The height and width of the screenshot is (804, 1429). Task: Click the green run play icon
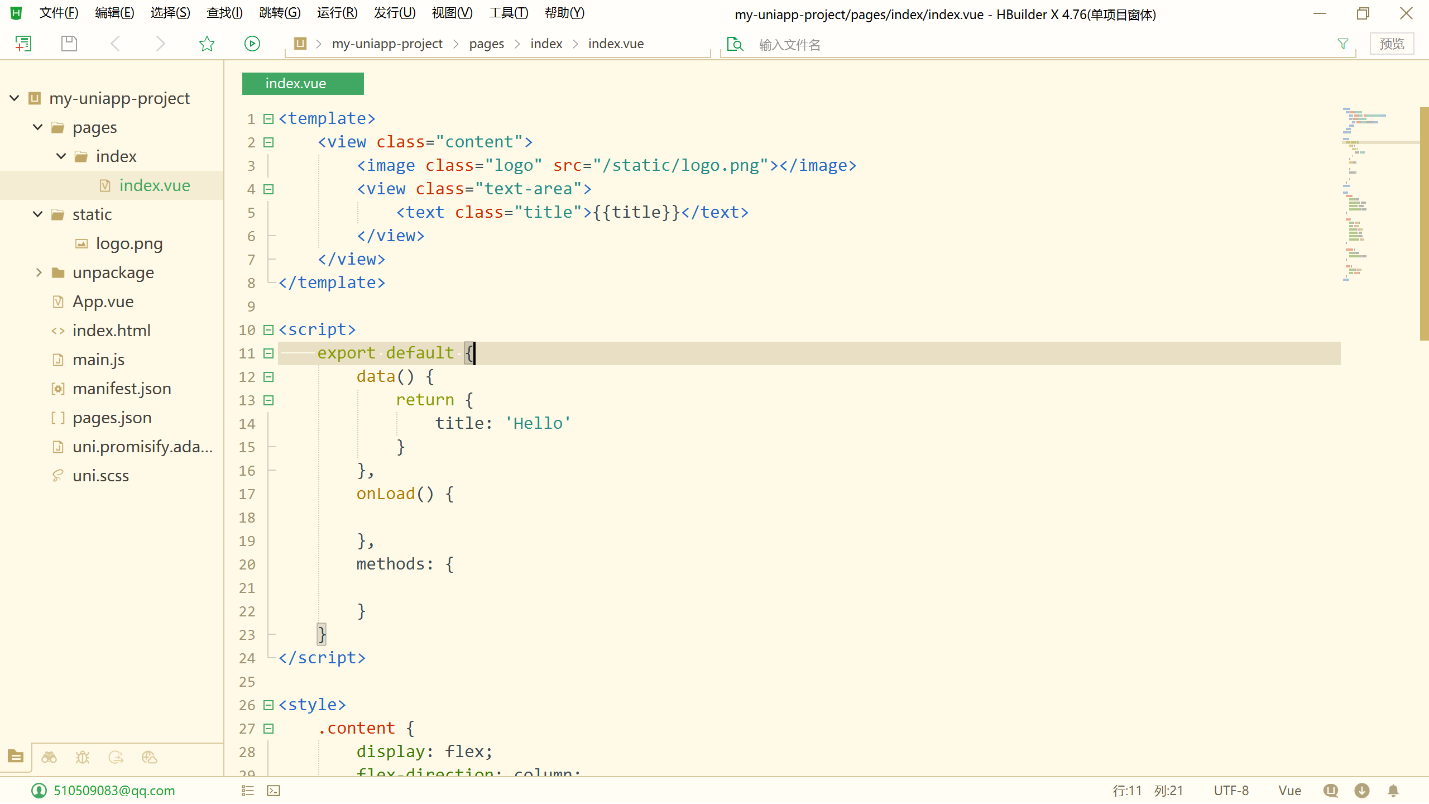[252, 44]
